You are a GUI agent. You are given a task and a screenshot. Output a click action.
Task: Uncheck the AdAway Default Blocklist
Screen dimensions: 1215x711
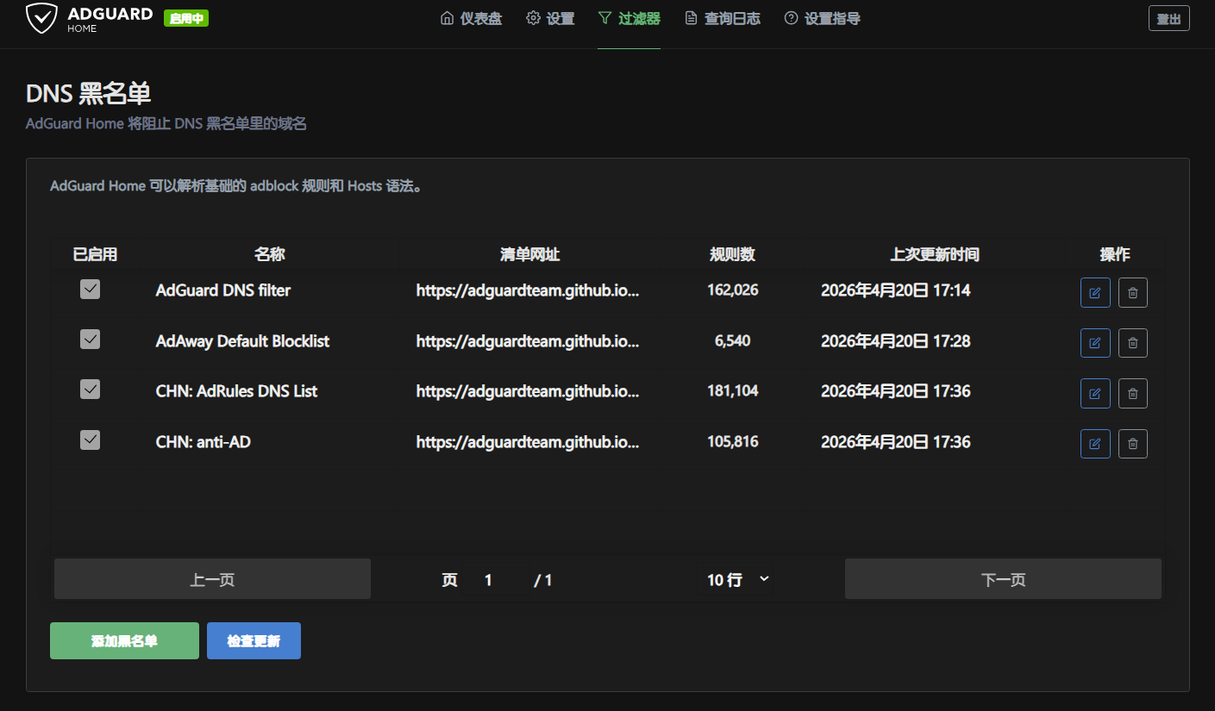90,340
